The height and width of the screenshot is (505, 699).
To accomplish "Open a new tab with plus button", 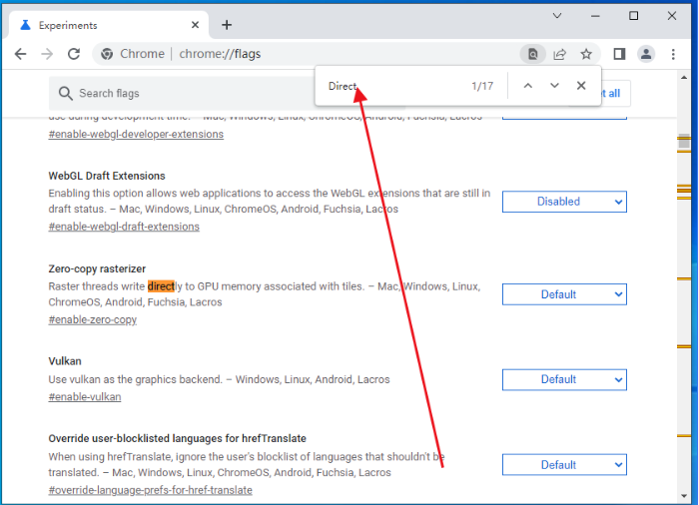I will 227,25.
